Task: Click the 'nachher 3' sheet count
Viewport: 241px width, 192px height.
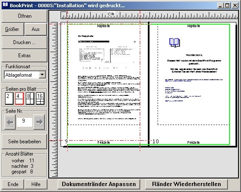Action: click(22, 166)
